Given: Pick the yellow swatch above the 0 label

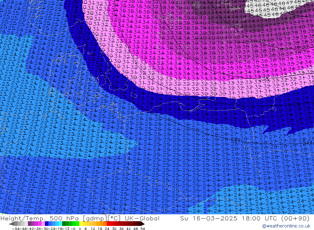Looking at the screenshot, I should [81, 224].
